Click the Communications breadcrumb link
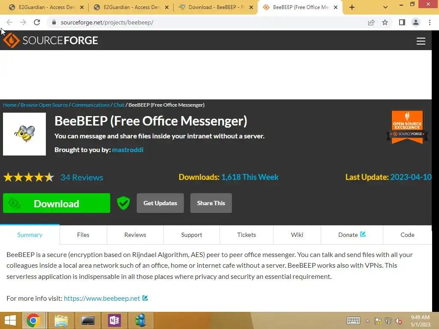439x329 pixels. (x=90, y=105)
